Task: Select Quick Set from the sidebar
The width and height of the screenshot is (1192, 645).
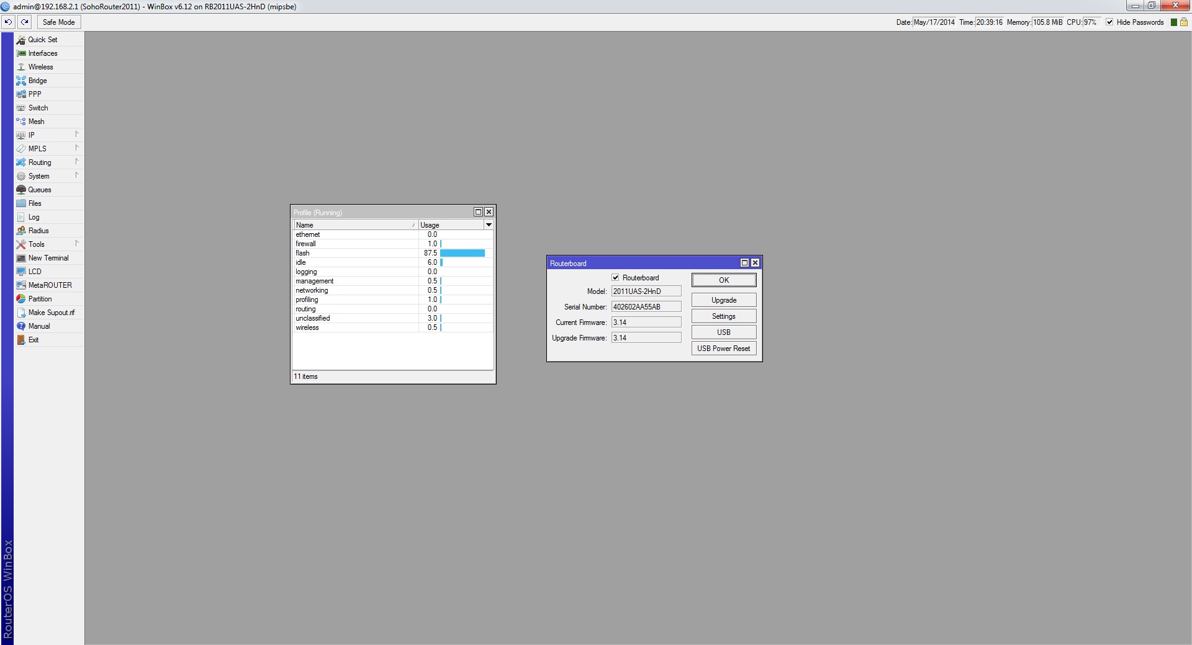Action: [42, 39]
